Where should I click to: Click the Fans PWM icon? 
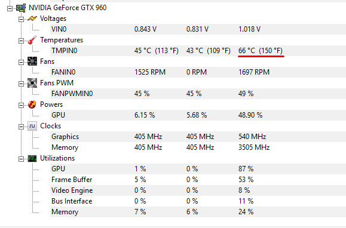click(x=32, y=83)
